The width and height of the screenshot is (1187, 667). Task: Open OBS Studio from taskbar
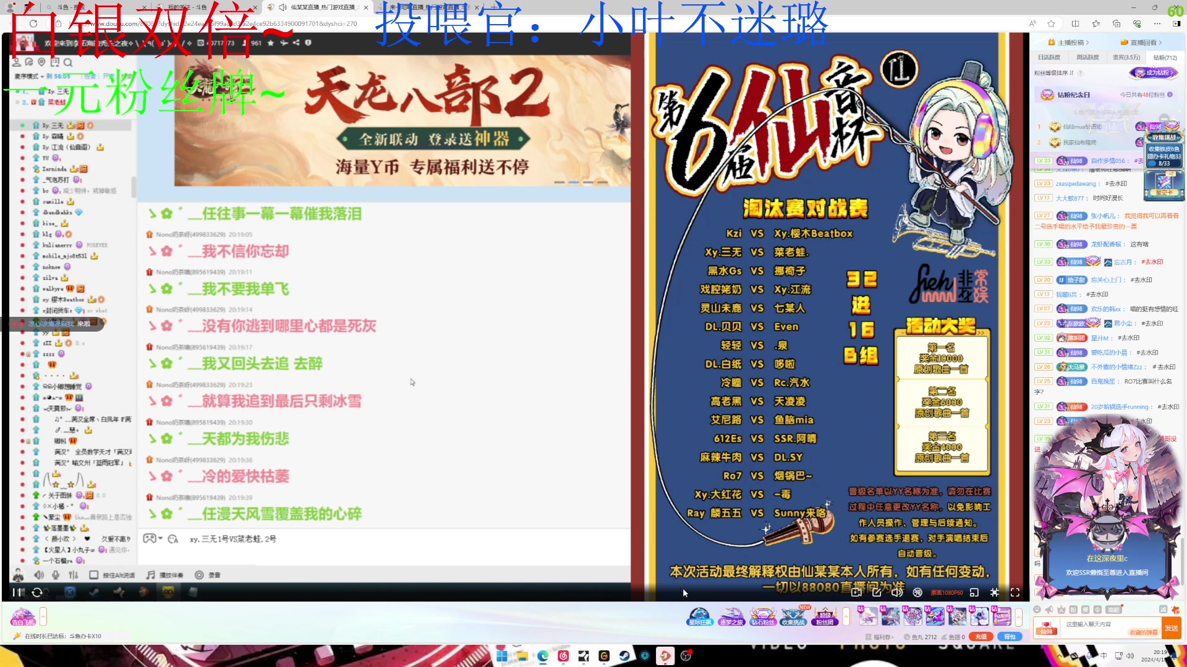686,656
